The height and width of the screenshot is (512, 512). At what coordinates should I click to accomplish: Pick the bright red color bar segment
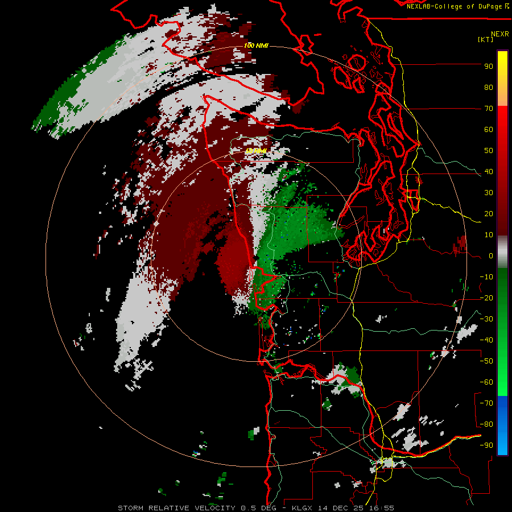click(502, 131)
